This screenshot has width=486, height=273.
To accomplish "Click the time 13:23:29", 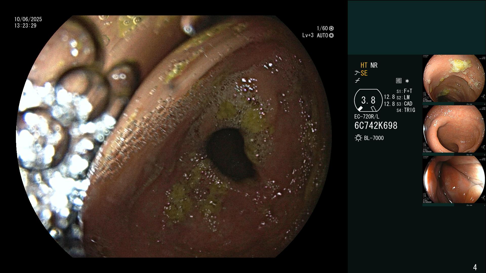I will point(25,26).
